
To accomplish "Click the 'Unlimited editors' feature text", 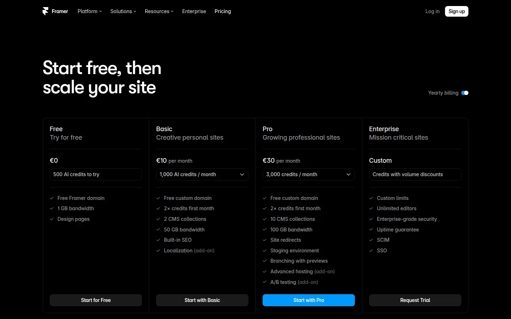I will 396,208.
